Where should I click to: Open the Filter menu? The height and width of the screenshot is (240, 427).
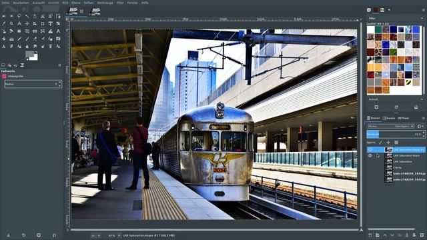point(120,3)
